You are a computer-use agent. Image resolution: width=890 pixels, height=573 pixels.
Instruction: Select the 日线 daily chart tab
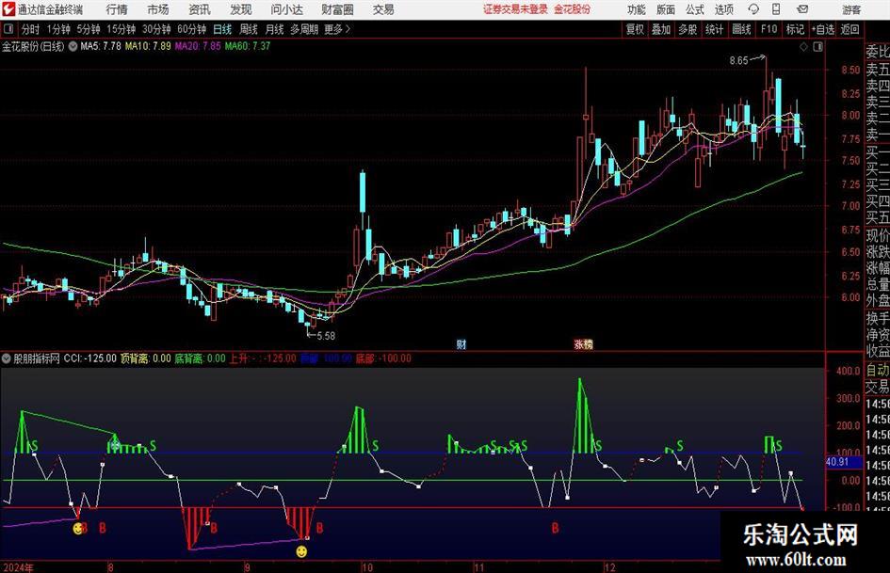(x=222, y=29)
